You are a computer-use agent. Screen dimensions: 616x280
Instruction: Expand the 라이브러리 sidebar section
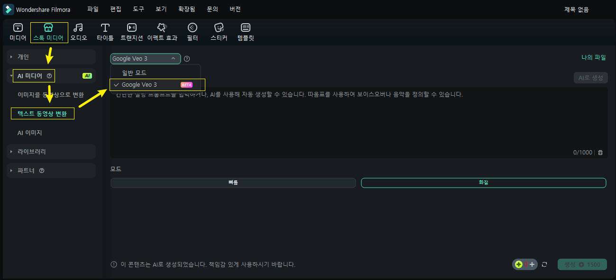point(31,152)
